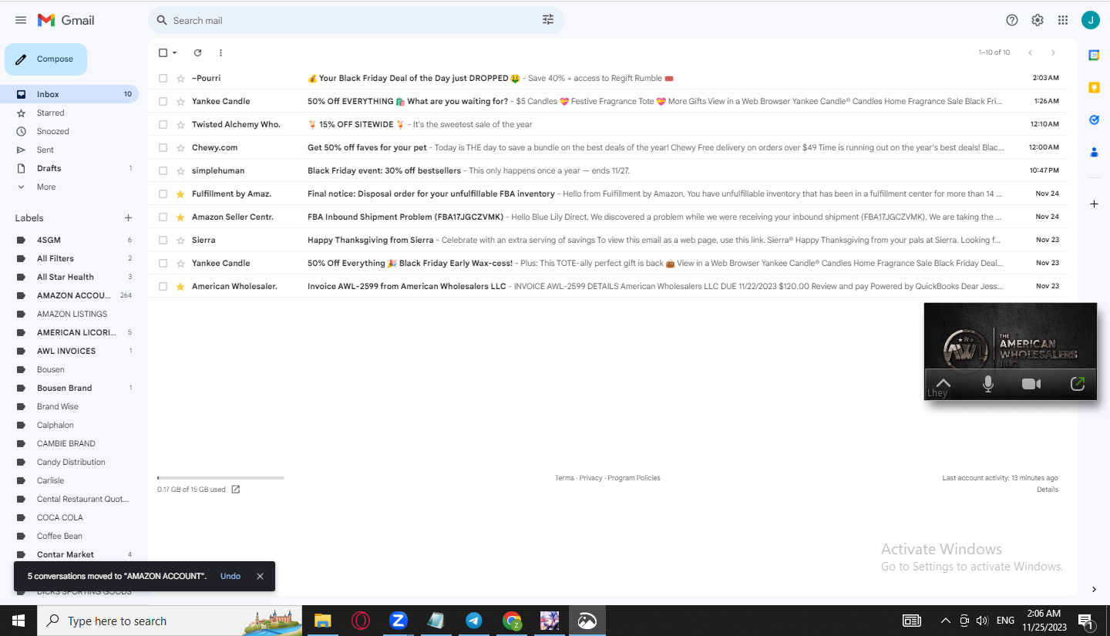This screenshot has width=1110, height=636.
Task: Create a new label with plus icon
Action: (x=128, y=218)
